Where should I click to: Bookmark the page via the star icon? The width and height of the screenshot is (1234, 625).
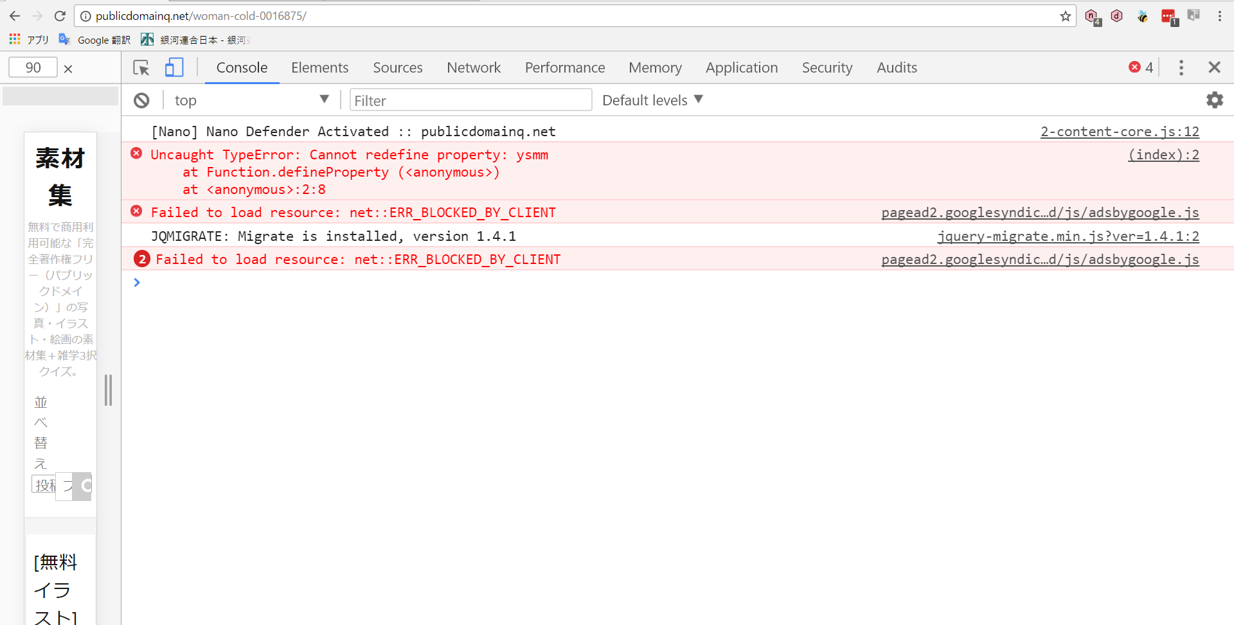[1066, 16]
